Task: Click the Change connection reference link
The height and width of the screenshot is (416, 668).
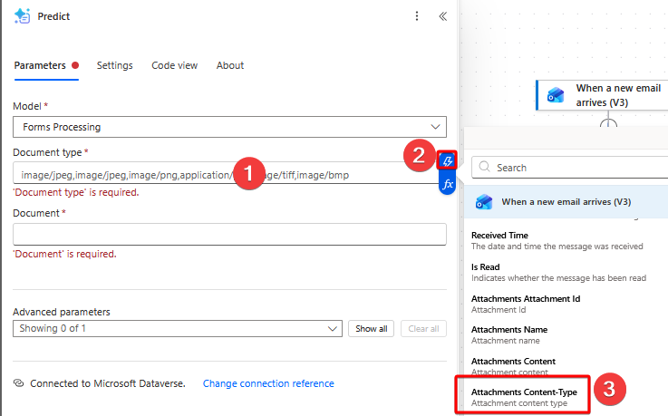Action: pos(268,383)
